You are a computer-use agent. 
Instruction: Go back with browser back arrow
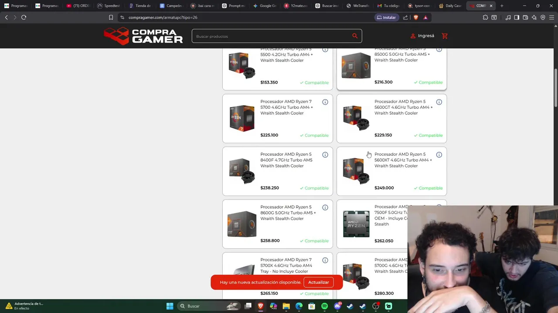click(6, 17)
